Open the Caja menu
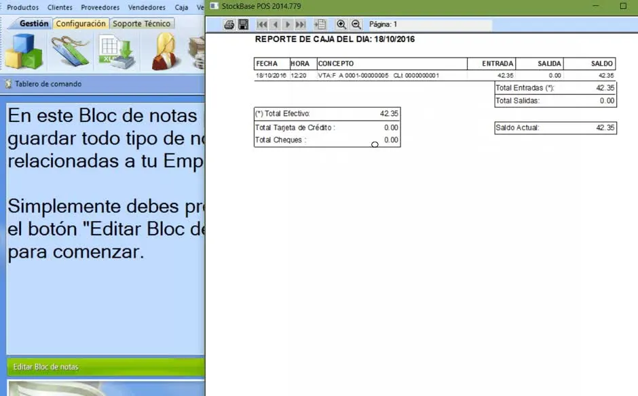Viewport: 638px width, 396px height. click(x=181, y=7)
